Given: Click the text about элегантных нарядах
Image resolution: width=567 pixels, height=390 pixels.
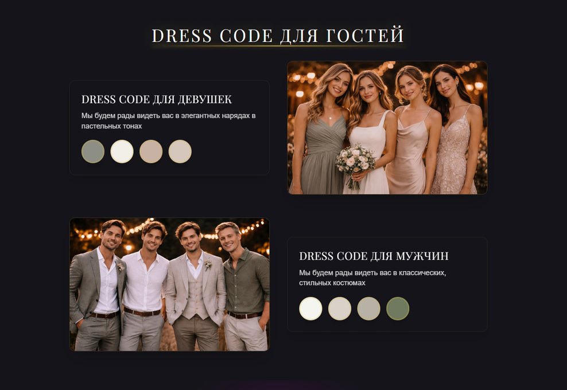Looking at the screenshot, I should point(169,120).
